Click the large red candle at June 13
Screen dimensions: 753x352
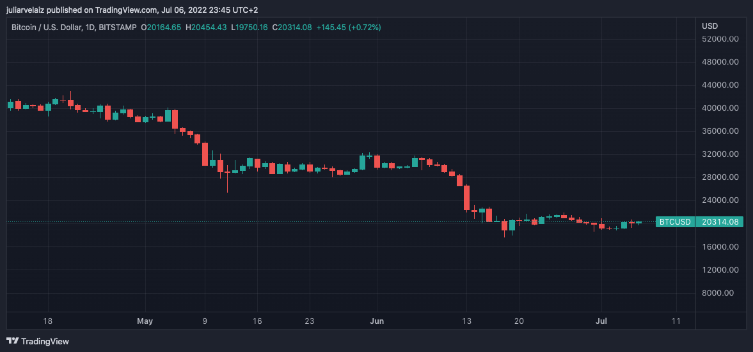click(x=467, y=197)
